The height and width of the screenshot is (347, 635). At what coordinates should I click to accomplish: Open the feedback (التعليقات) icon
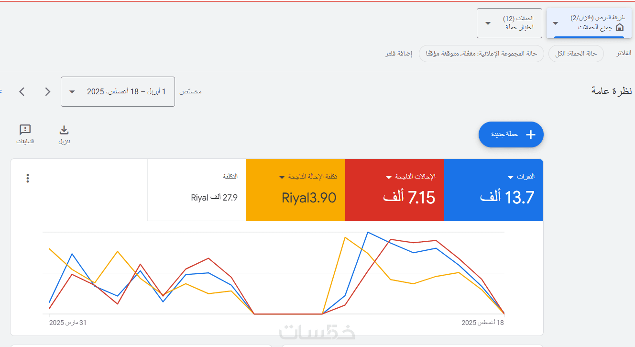pos(25,130)
